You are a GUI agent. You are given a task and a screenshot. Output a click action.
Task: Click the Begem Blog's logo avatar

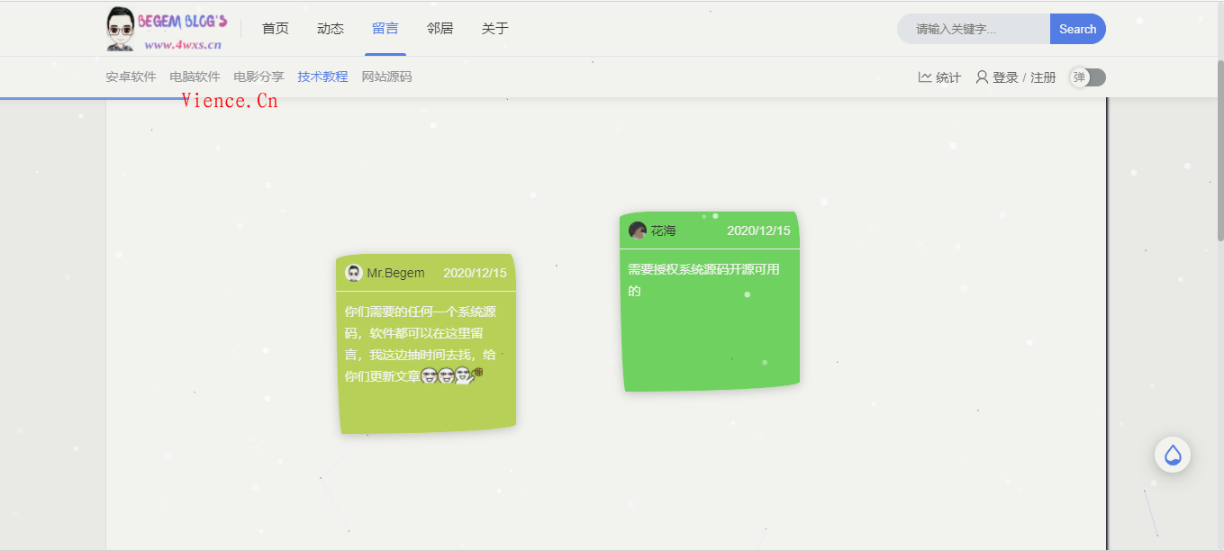[x=120, y=29]
